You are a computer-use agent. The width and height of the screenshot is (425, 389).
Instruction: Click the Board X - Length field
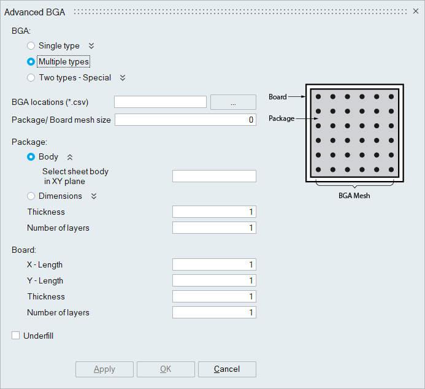(x=214, y=265)
